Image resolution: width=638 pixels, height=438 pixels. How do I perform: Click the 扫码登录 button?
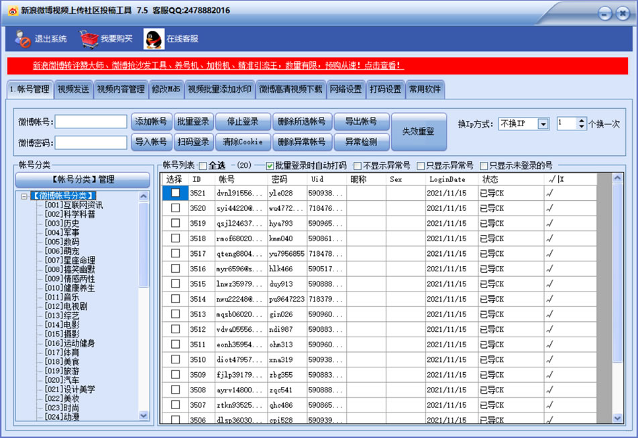pos(193,142)
